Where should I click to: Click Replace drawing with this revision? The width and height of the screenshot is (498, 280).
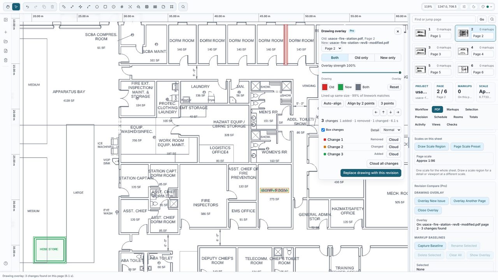pos(371,173)
